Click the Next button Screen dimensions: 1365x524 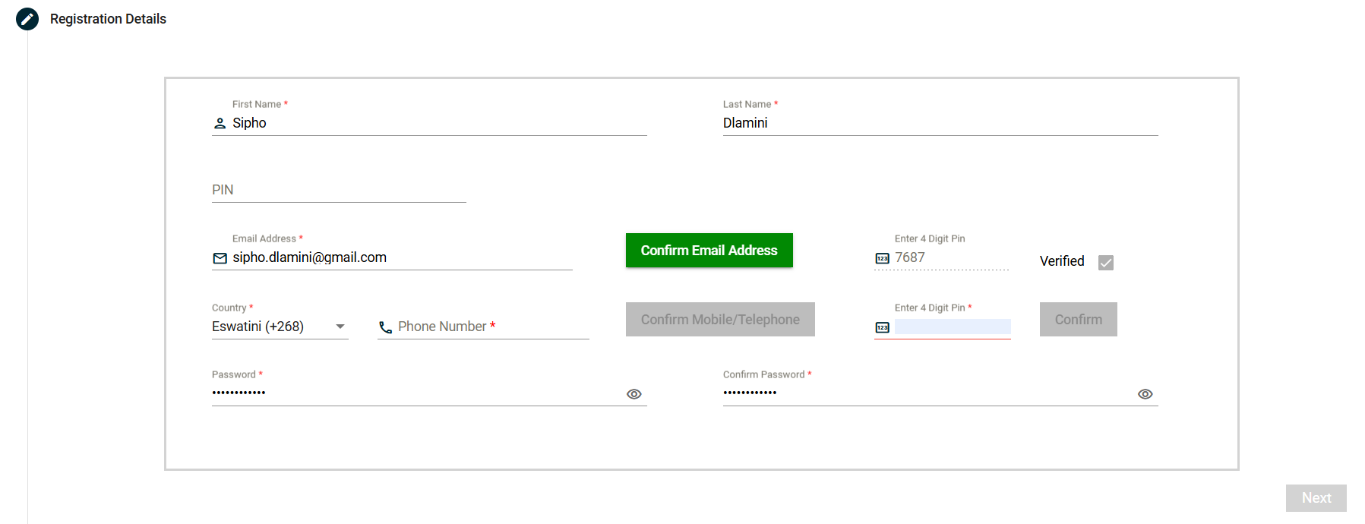[1316, 498]
